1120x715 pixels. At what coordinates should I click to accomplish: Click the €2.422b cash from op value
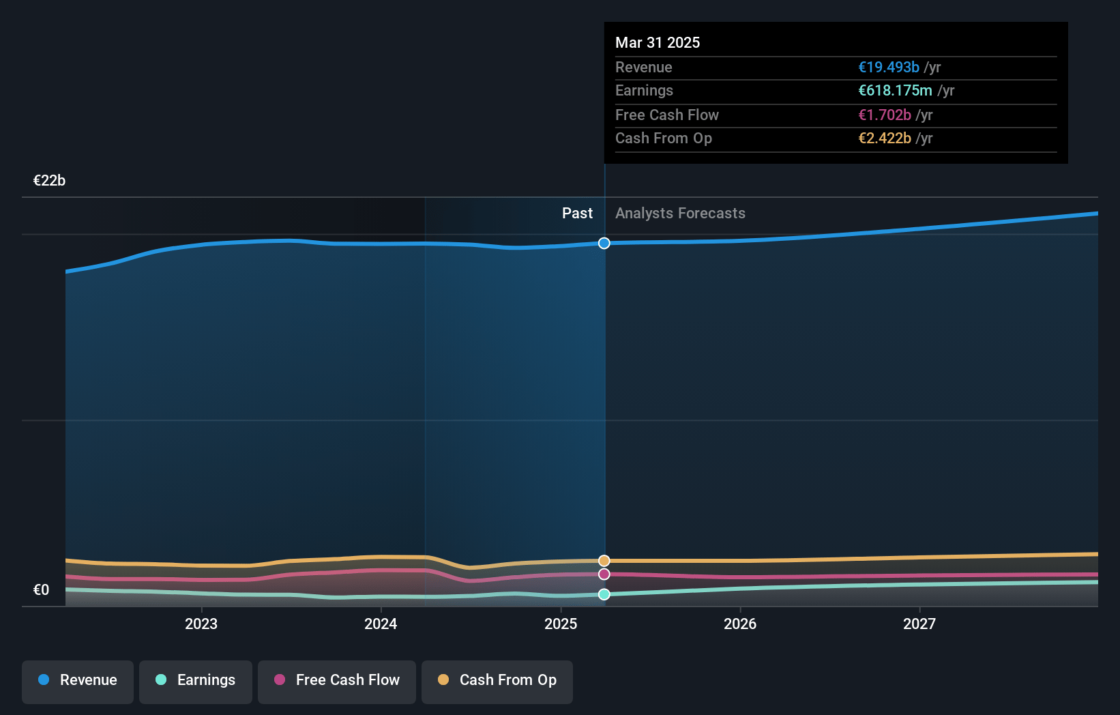[885, 138]
